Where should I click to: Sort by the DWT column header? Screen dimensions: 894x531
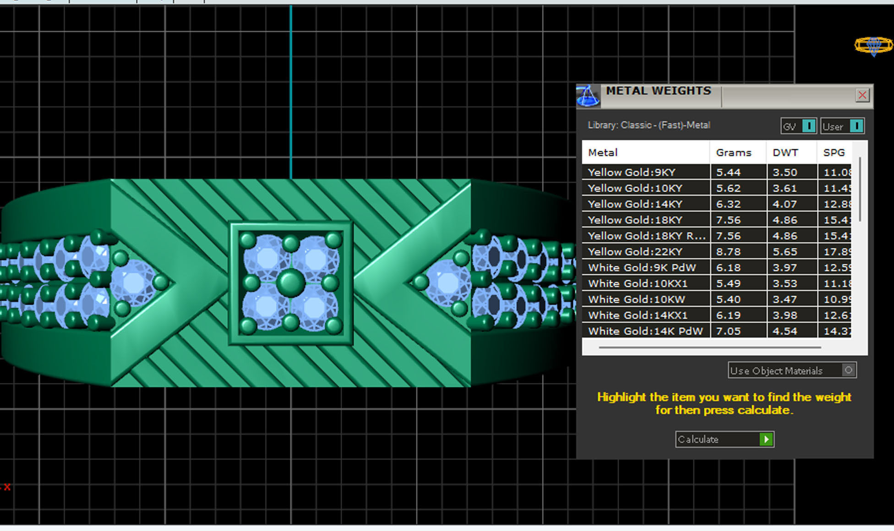click(x=785, y=152)
